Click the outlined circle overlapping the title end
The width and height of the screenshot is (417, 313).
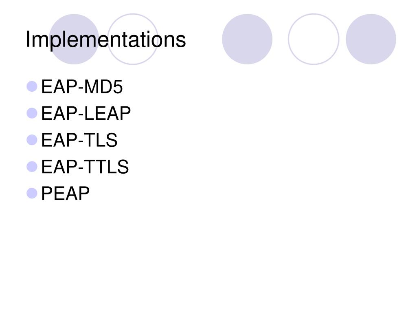[x=133, y=39]
